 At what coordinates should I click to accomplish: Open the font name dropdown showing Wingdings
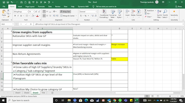pyautogui.click(x=27, y=12)
